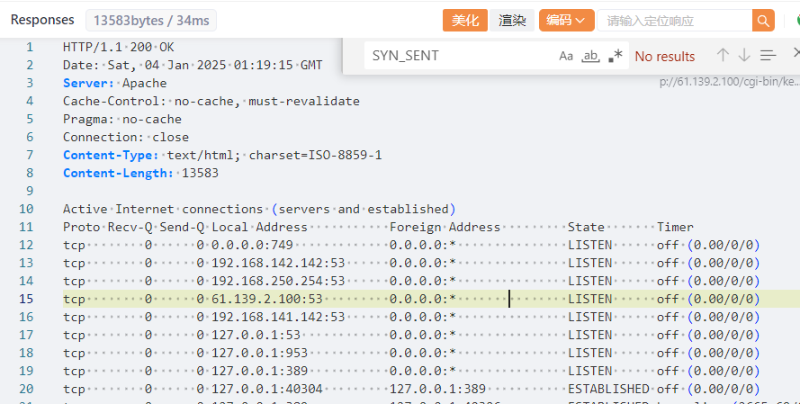
Task: Click the Foreign Address column header
Action: 445,227
